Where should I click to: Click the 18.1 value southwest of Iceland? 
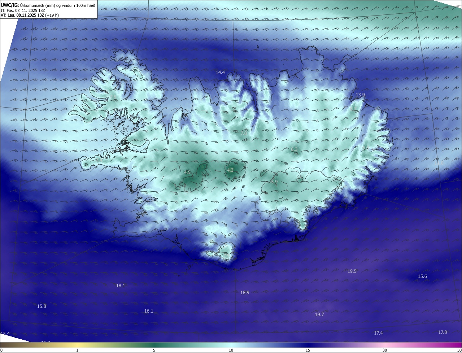[121, 286]
